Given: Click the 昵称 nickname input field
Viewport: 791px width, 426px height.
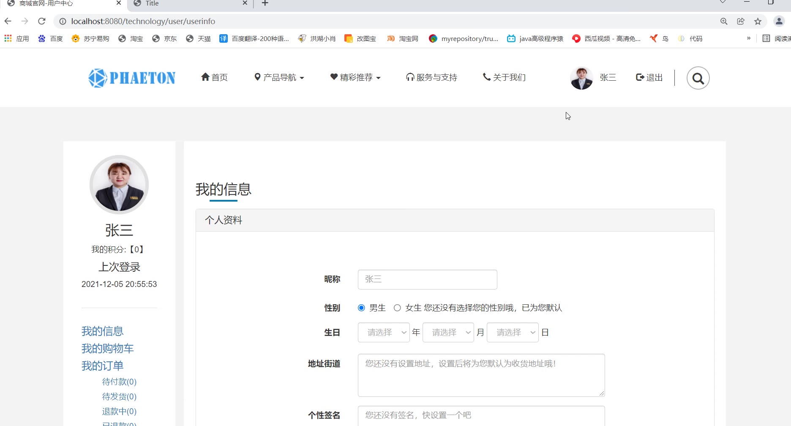Looking at the screenshot, I should [x=427, y=279].
